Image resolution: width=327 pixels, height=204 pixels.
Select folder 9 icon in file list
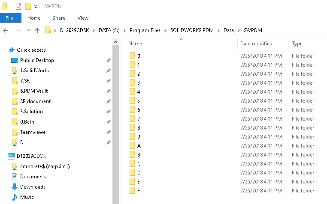tap(132, 136)
